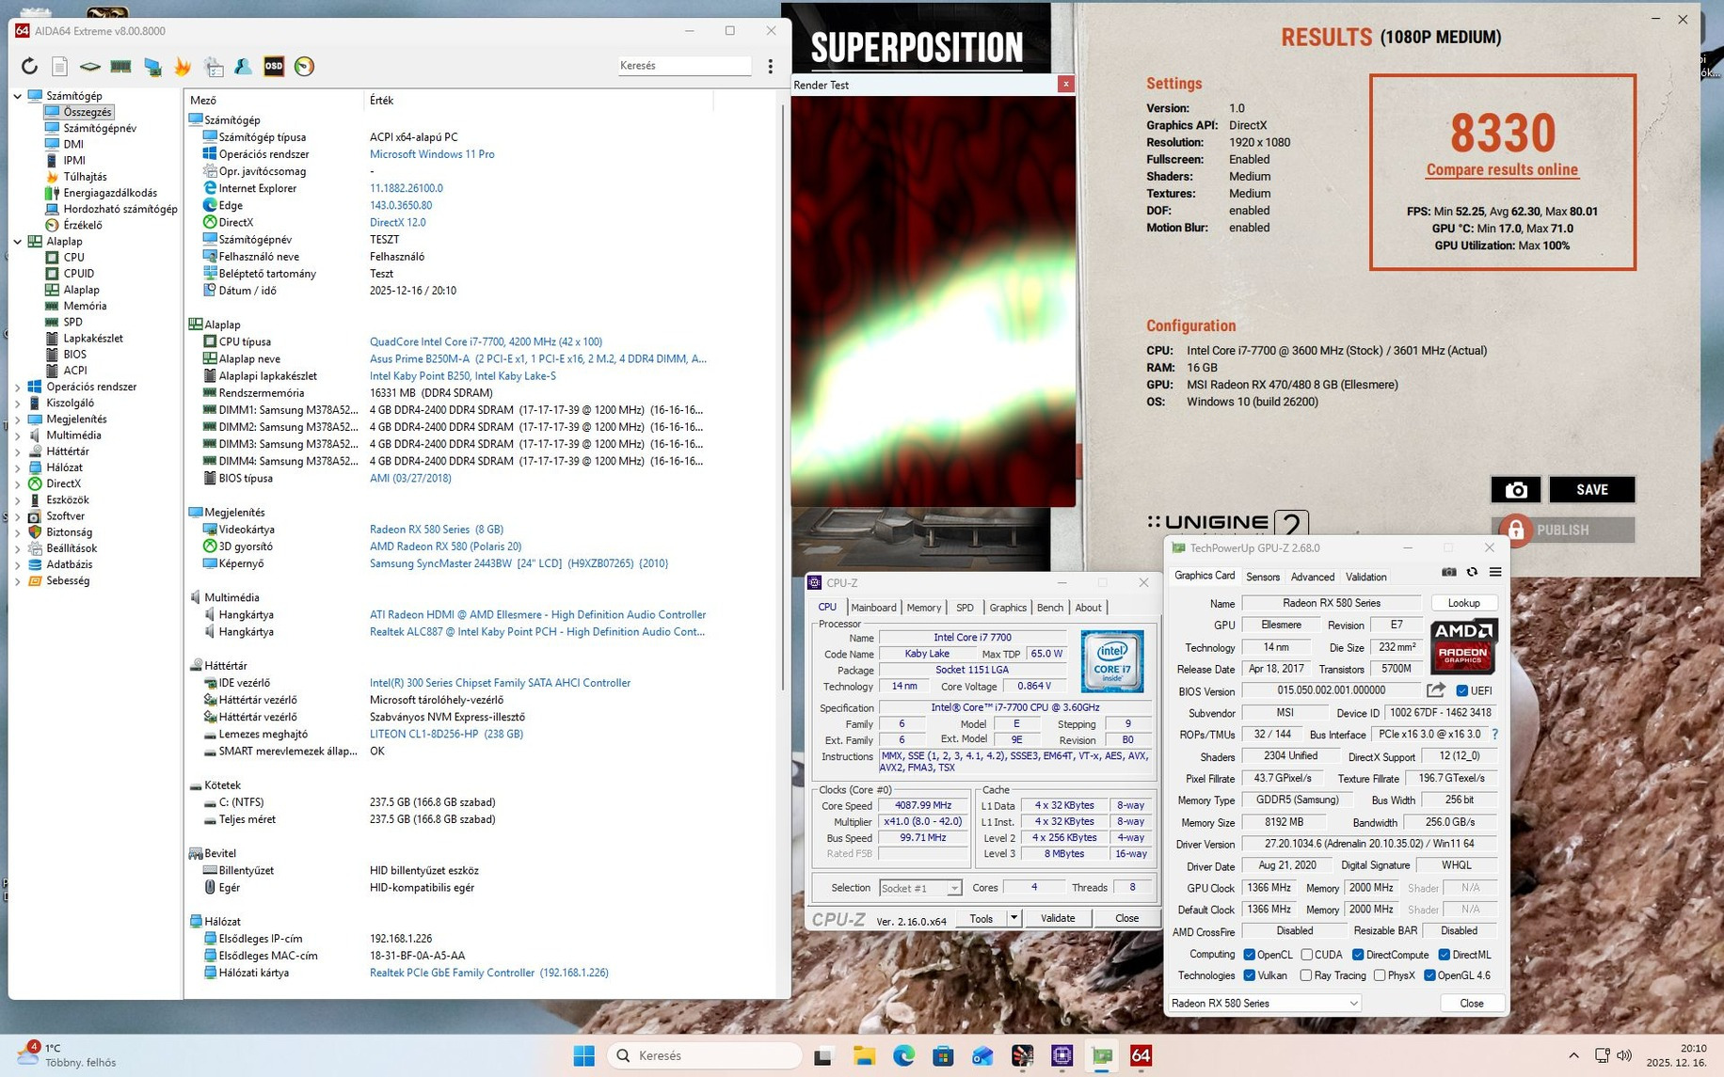Toggle the DirectCompute checkbox in GPU-Z
This screenshot has height=1077, width=1724.
tap(1357, 955)
